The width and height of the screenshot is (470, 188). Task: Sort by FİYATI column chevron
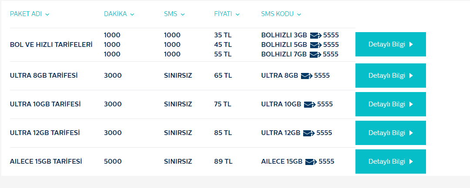(237, 14)
